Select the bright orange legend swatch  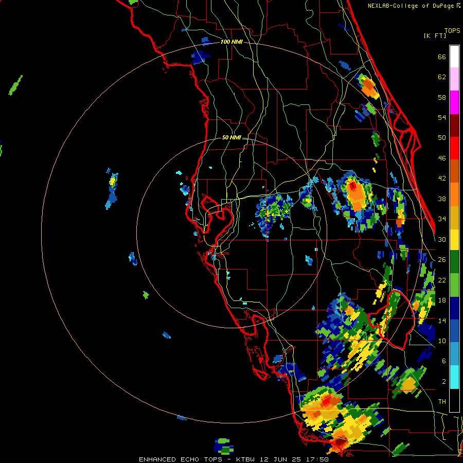pos(454,194)
